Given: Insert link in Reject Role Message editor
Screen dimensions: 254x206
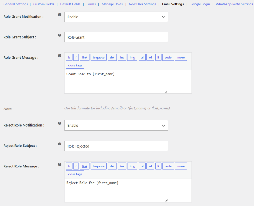Looking at the screenshot, I should coord(84,166).
